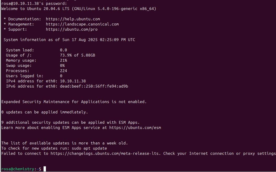The width and height of the screenshot is (276, 172).
Task: Click the "Welcome to Ubuntu 20.04.6 LTS" line
Action: 79,9
